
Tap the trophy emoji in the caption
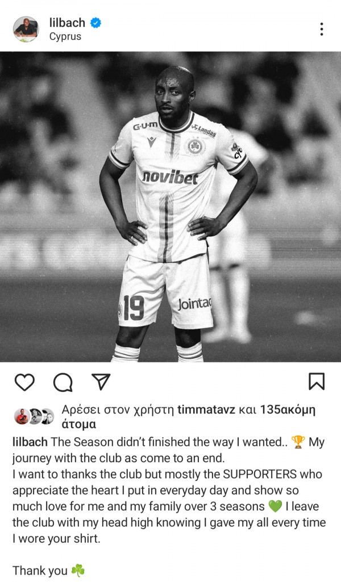(x=298, y=442)
